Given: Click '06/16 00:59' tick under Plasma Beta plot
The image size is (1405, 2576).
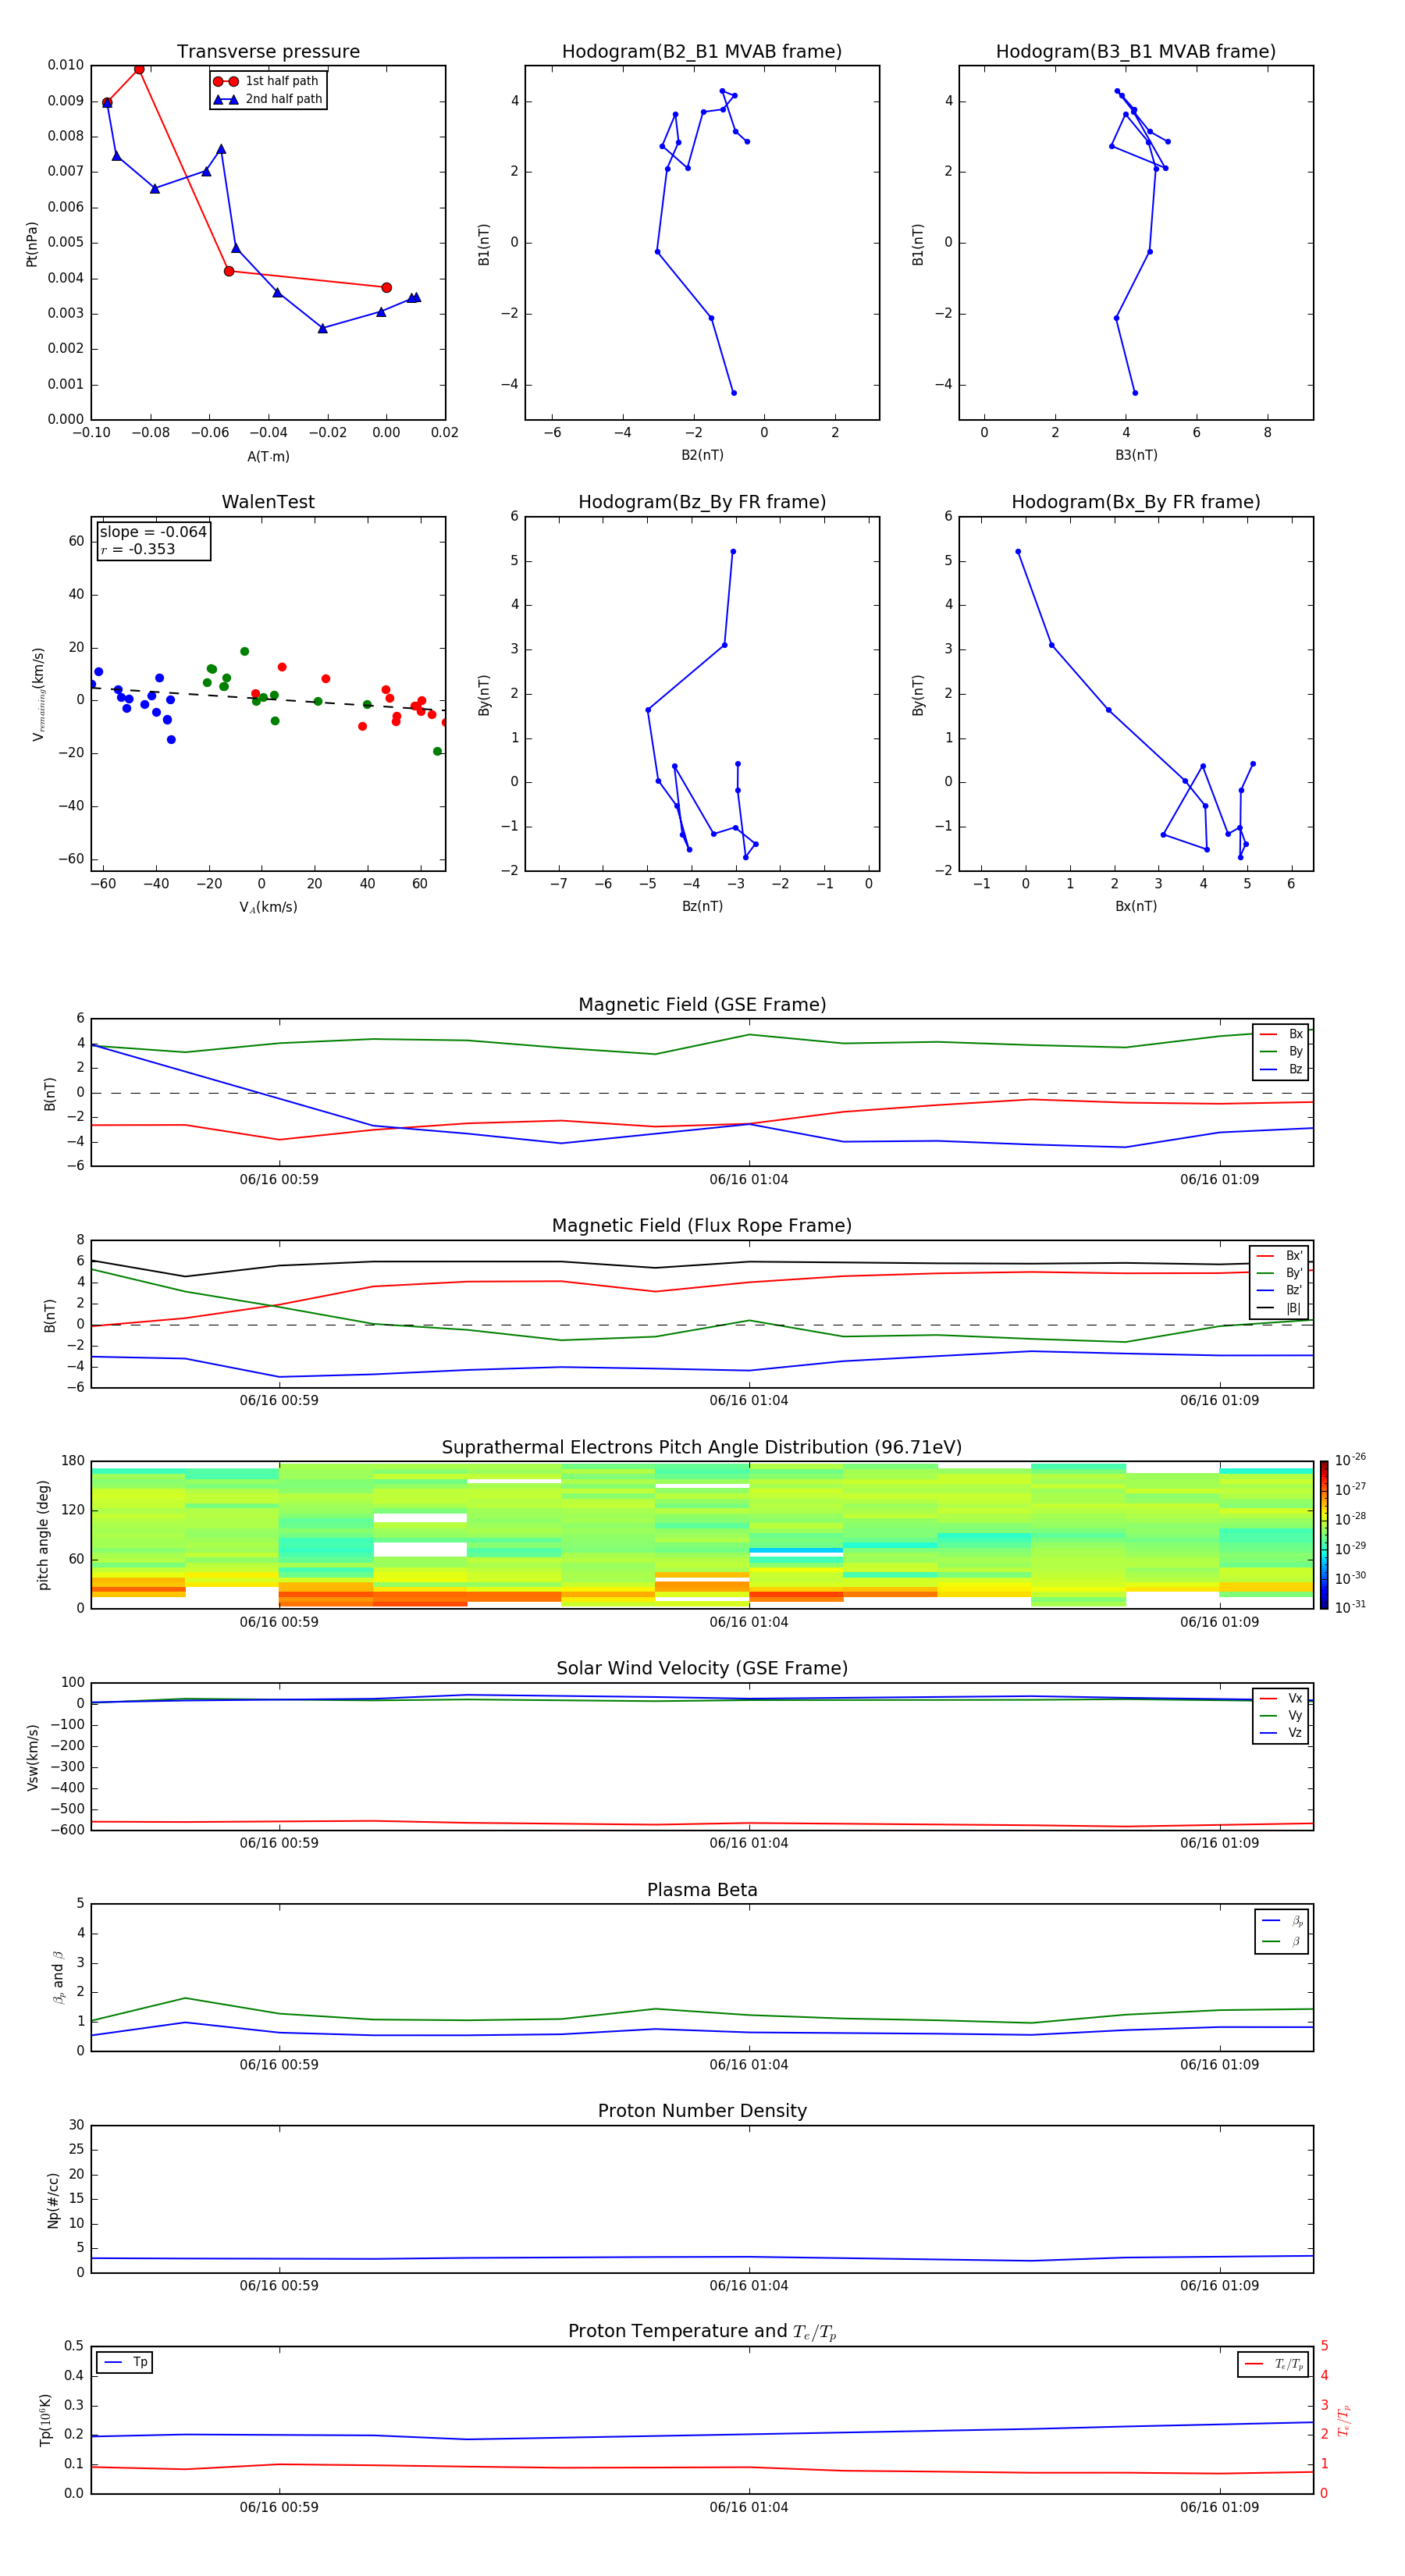Looking at the screenshot, I should [279, 2065].
